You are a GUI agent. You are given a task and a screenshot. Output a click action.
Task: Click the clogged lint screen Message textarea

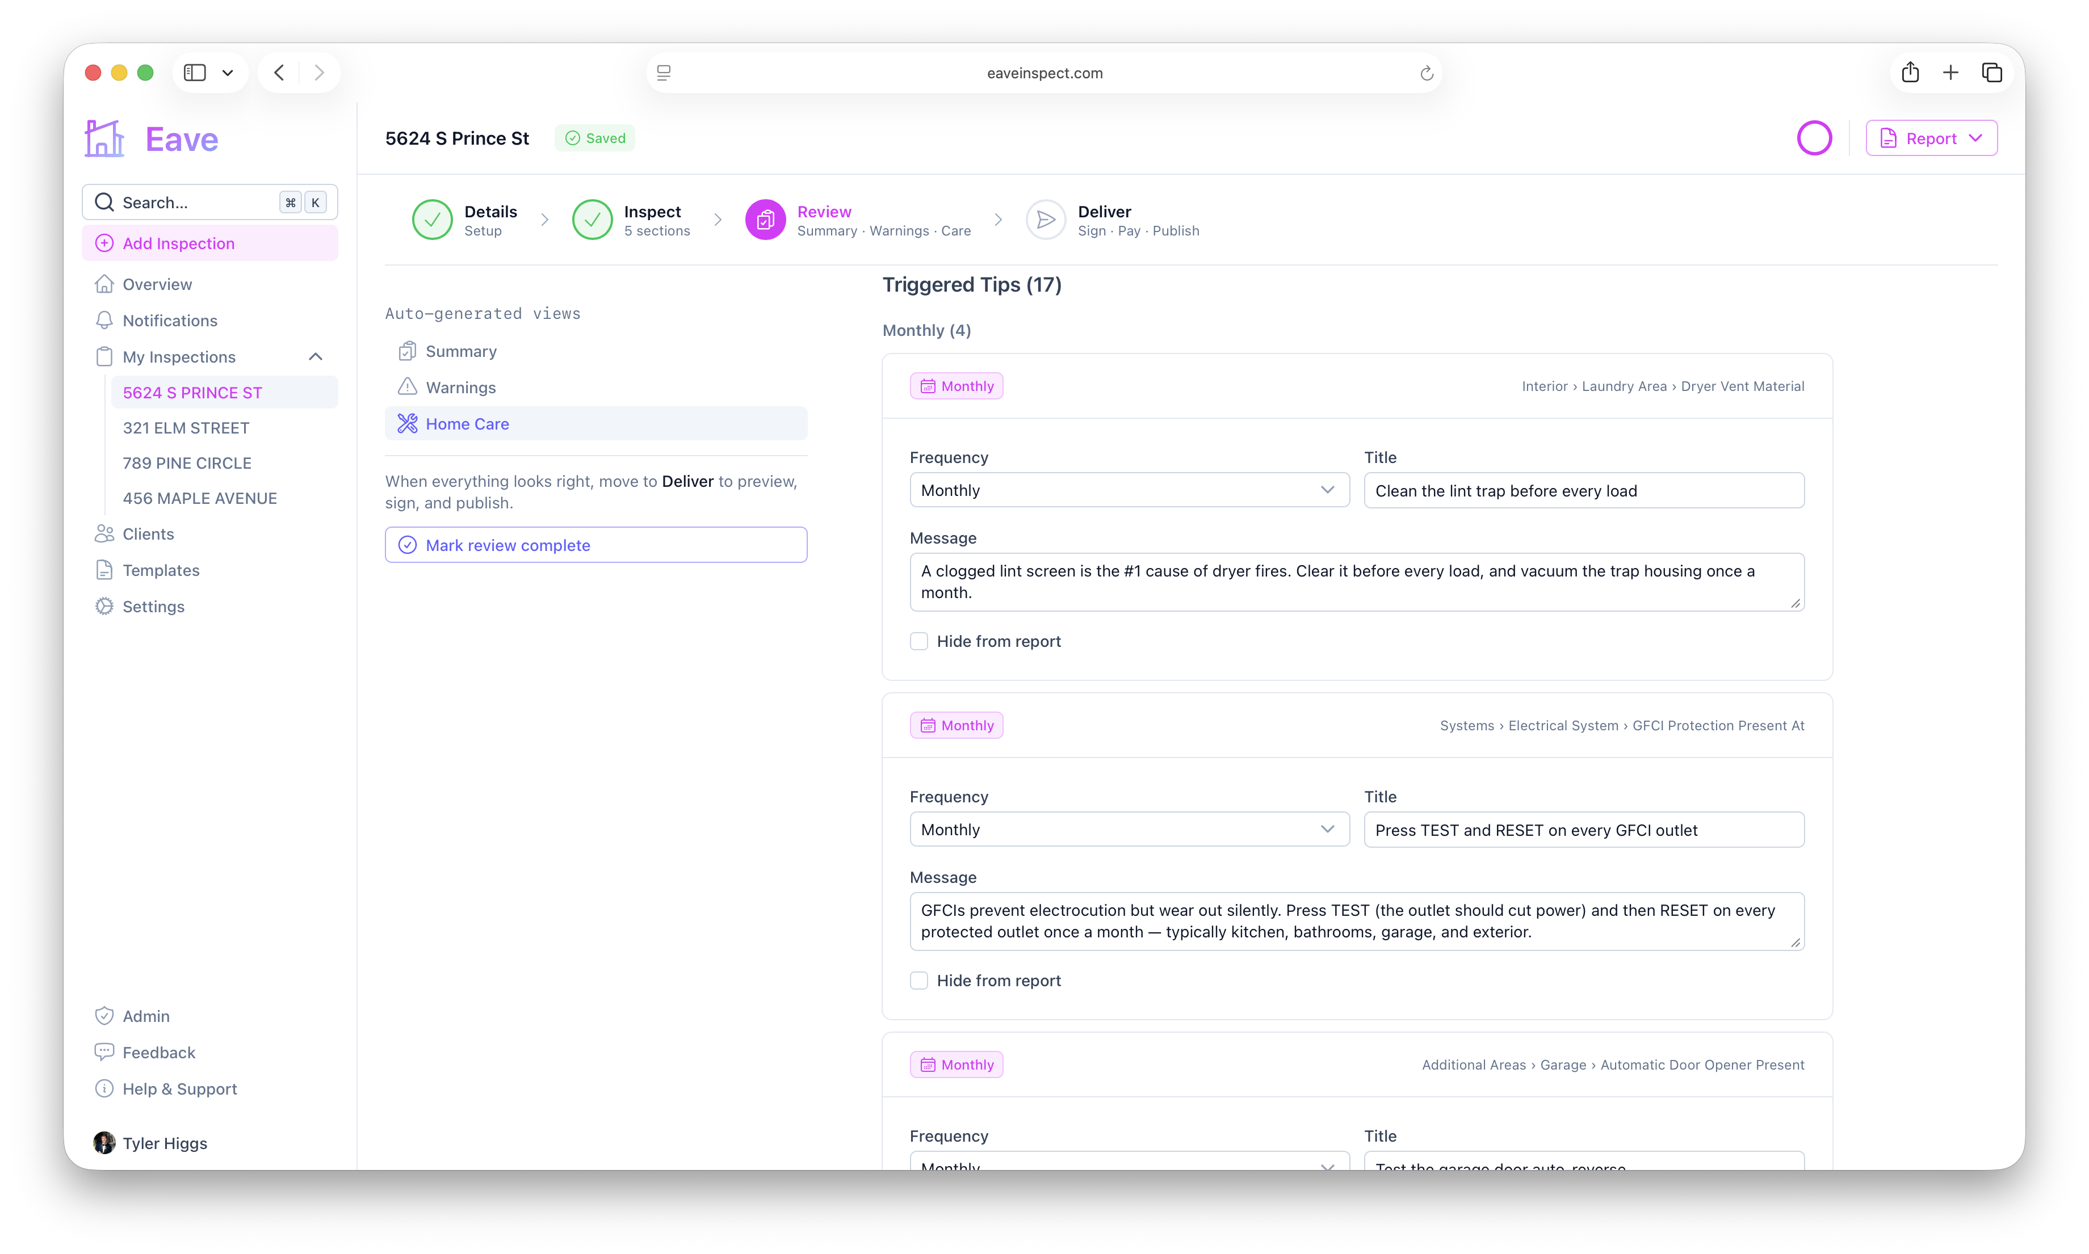tap(1357, 582)
